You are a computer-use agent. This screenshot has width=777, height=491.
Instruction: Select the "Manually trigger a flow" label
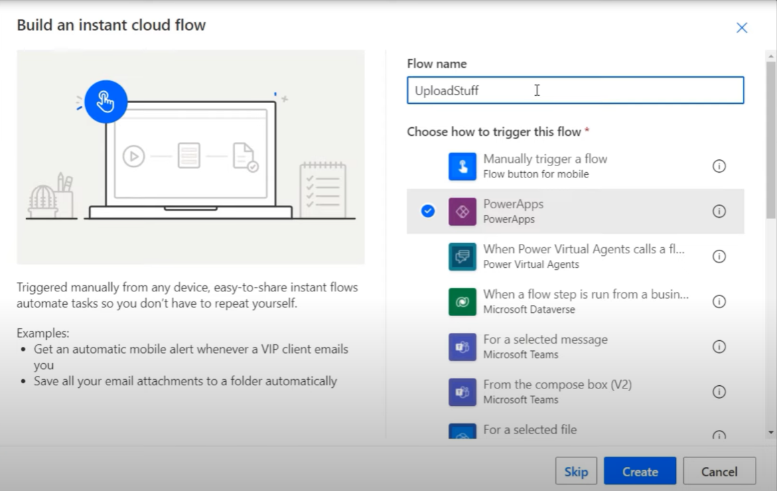545,159
